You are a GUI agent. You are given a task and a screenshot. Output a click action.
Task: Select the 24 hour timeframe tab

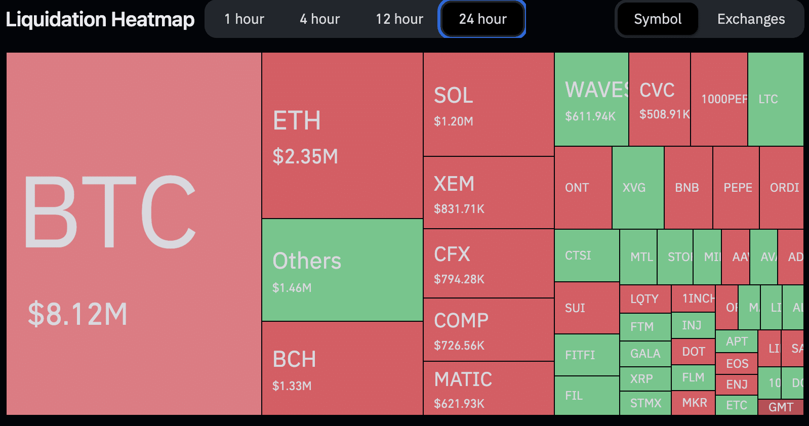tap(482, 19)
